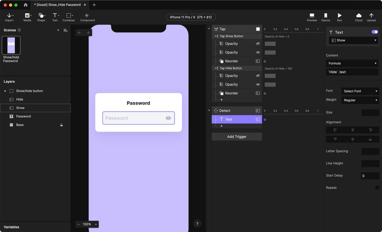Select the Tap Show Button condition

pos(237,36)
